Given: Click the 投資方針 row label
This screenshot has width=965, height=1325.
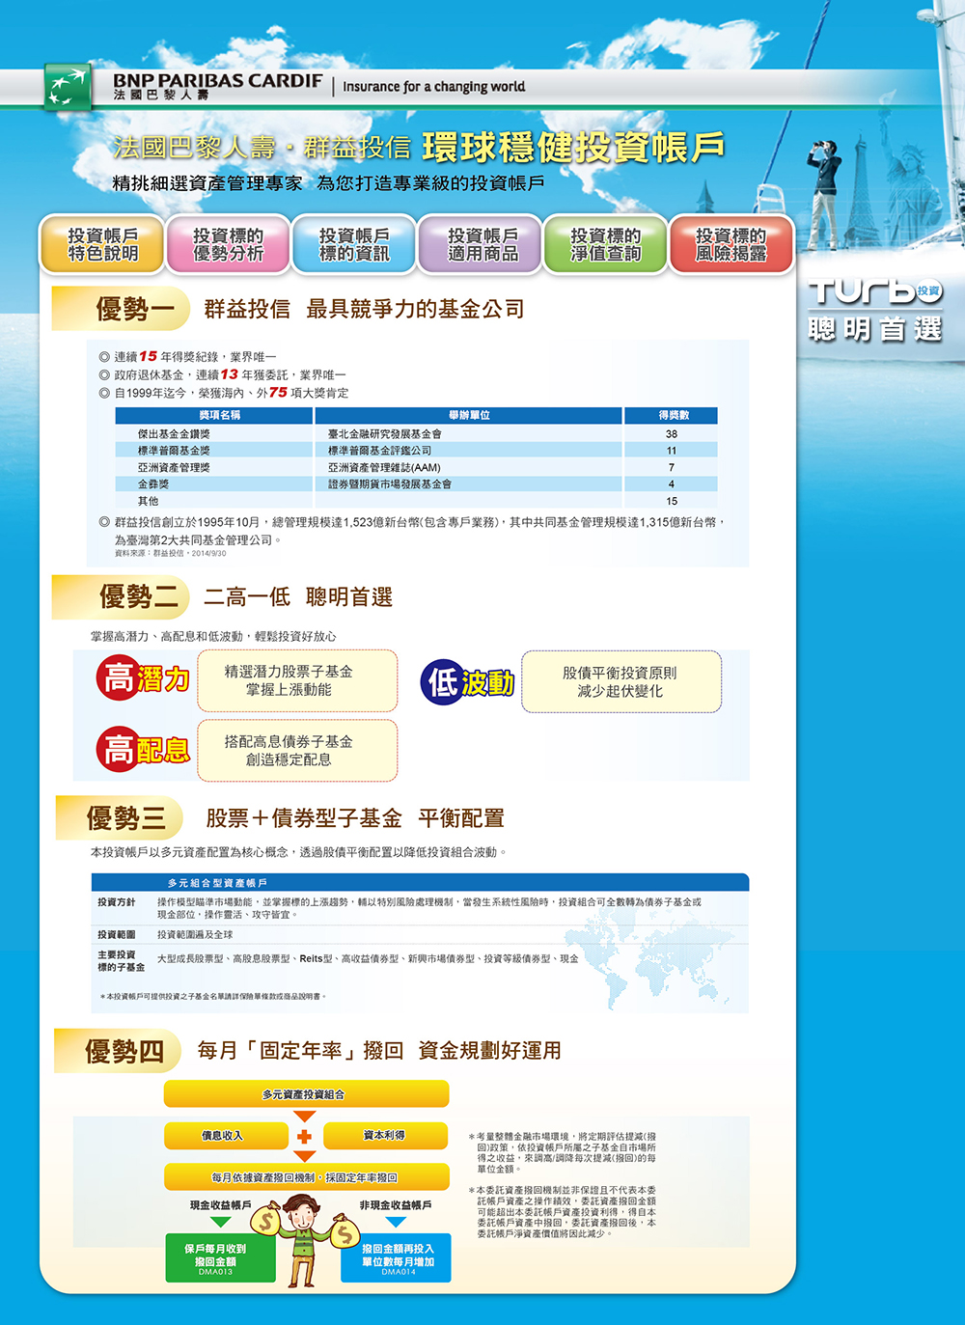Looking at the screenshot, I should tap(116, 902).
